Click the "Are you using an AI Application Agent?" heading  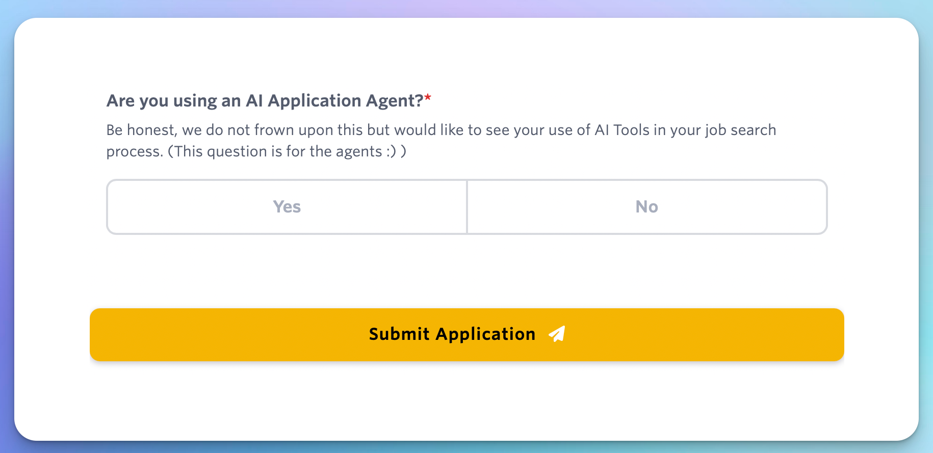[265, 101]
